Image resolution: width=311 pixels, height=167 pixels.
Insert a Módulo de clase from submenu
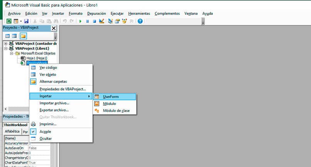115,111
